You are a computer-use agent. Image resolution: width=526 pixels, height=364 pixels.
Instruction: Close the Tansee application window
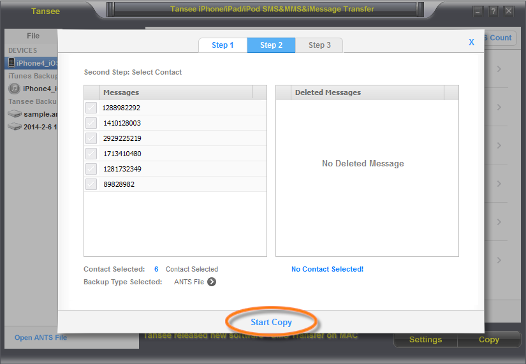(x=509, y=11)
